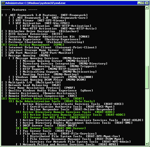Click the Features heading line
The height and width of the screenshot is (147, 150).
pyautogui.click(x=19, y=10)
